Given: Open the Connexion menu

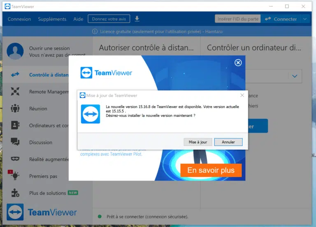Looking at the screenshot, I should (x=19, y=19).
